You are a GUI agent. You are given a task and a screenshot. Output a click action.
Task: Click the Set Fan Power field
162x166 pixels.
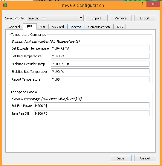pyautogui.click(x=92, y=105)
